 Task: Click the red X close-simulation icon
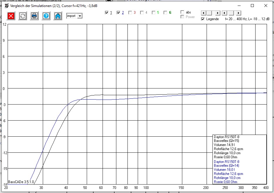click(x=11, y=16)
